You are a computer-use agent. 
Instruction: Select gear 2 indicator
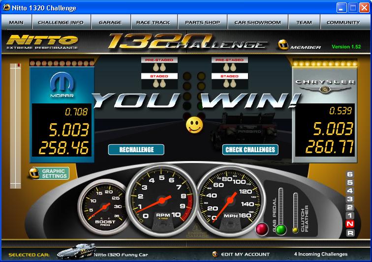coord(350,207)
